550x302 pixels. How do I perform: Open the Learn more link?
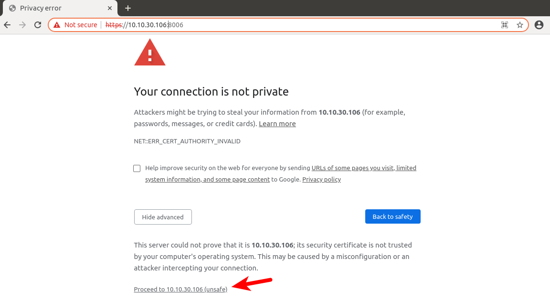[x=277, y=124]
